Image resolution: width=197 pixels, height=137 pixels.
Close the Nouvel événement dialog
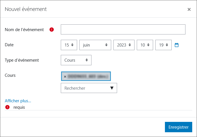click(x=189, y=9)
